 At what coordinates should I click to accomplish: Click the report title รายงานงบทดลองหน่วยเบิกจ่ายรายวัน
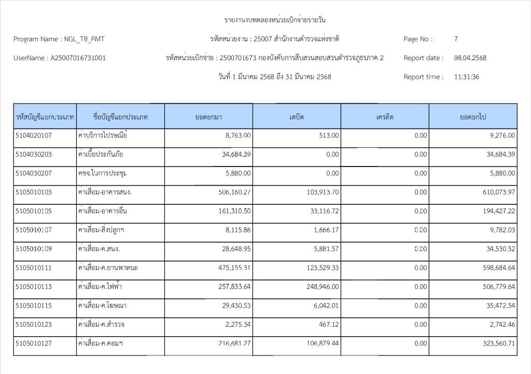(x=275, y=20)
